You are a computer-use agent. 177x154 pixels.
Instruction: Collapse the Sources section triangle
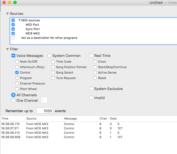tap(7, 14)
